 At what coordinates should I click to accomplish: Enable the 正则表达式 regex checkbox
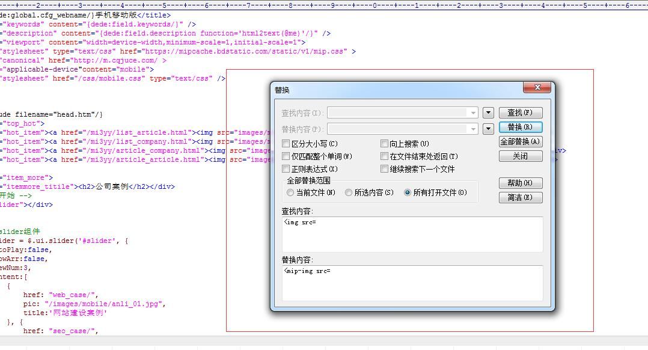(x=286, y=168)
